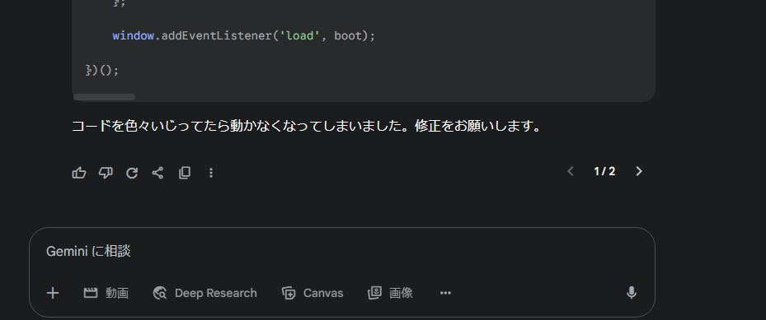Click the thumbs down icon
The image size is (766, 320).
coord(106,173)
